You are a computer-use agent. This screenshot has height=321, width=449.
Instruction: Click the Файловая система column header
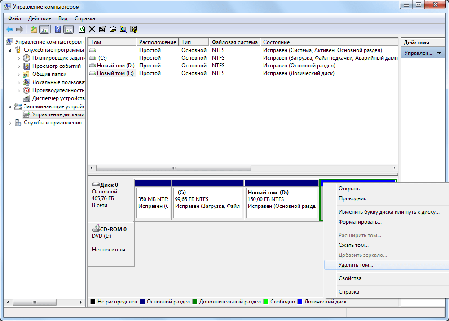[x=234, y=42]
